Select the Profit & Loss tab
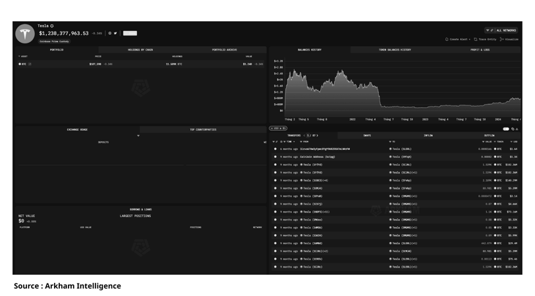Screen dimensions: 535x296 [480, 50]
